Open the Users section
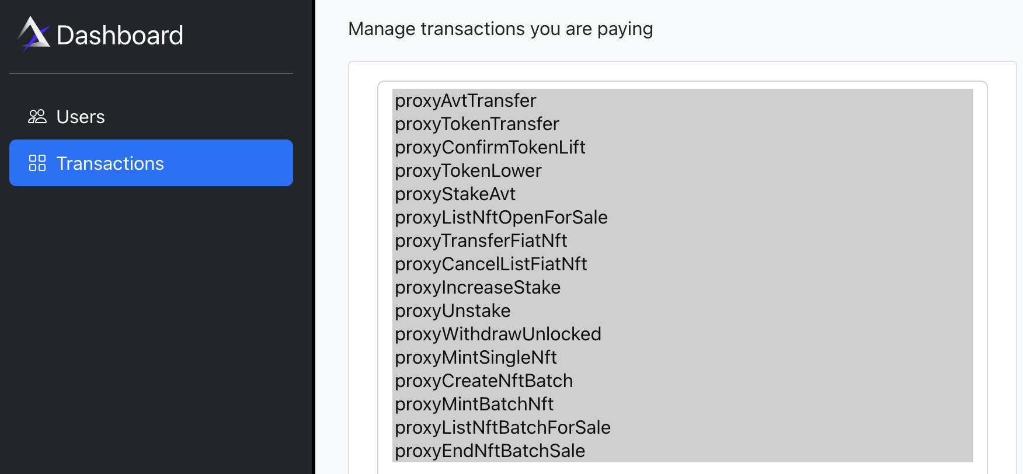 coord(80,116)
